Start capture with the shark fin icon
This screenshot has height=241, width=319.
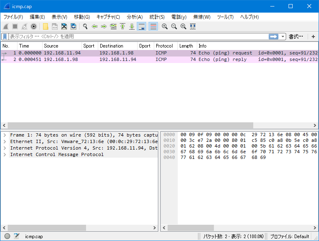(6, 26)
